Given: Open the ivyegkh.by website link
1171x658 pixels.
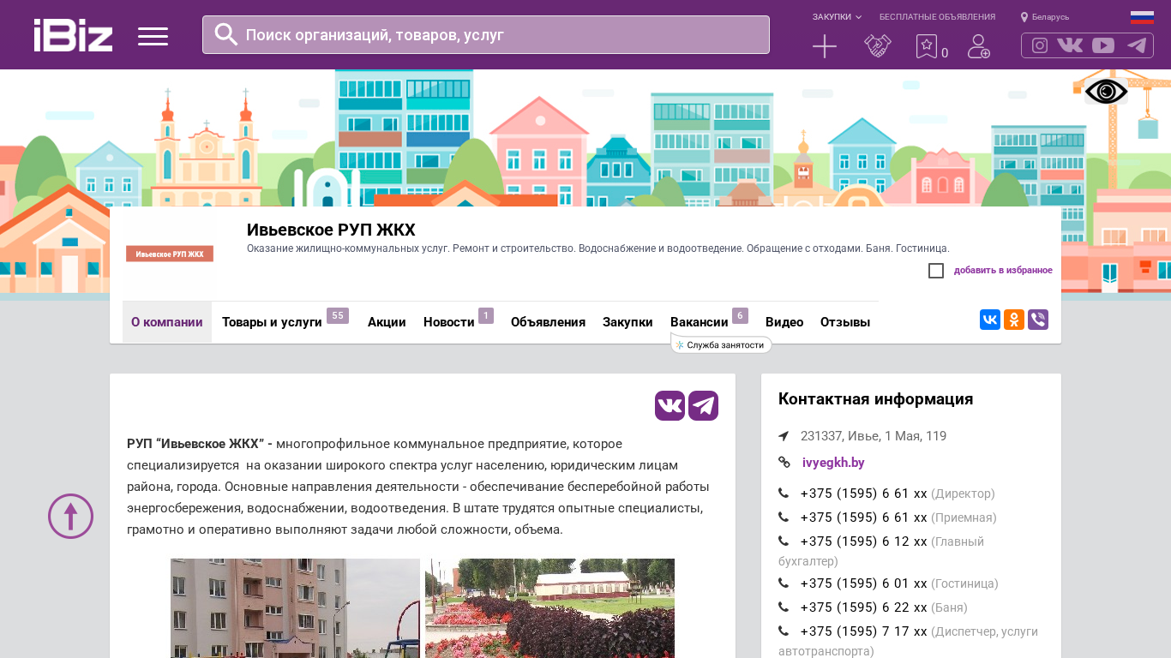Looking at the screenshot, I should click(833, 463).
